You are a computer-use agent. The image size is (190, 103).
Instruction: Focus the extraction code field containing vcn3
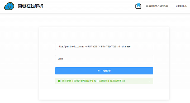[104, 59]
